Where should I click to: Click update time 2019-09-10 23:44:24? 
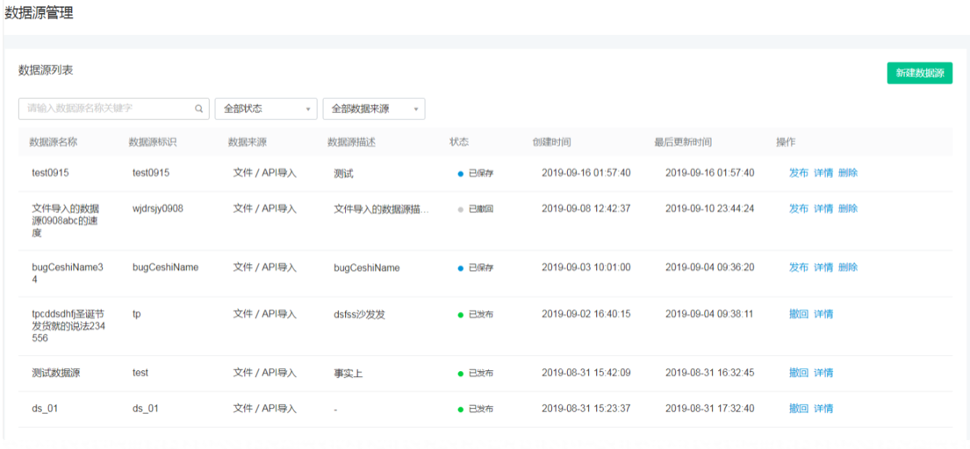tap(709, 209)
